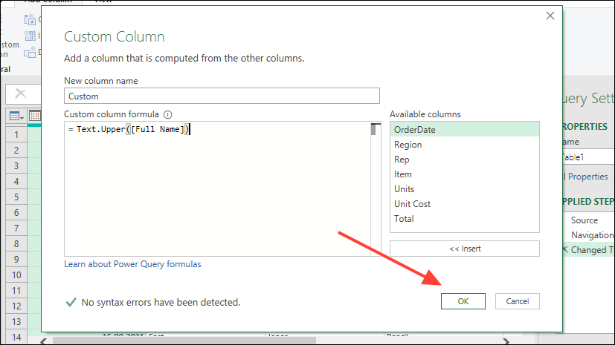This screenshot has width=615, height=345.
Task: Select Item in Available columns
Action: pos(464,174)
